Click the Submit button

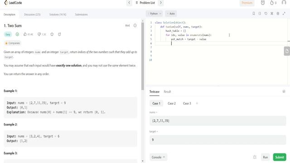[x=280, y=157]
